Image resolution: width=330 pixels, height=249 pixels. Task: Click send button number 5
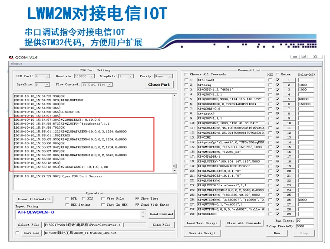click(289, 99)
